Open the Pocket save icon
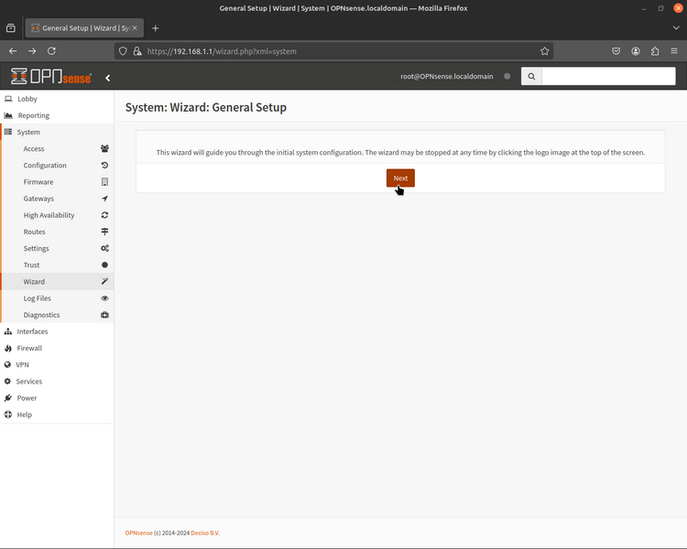687x549 pixels. [616, 51]
